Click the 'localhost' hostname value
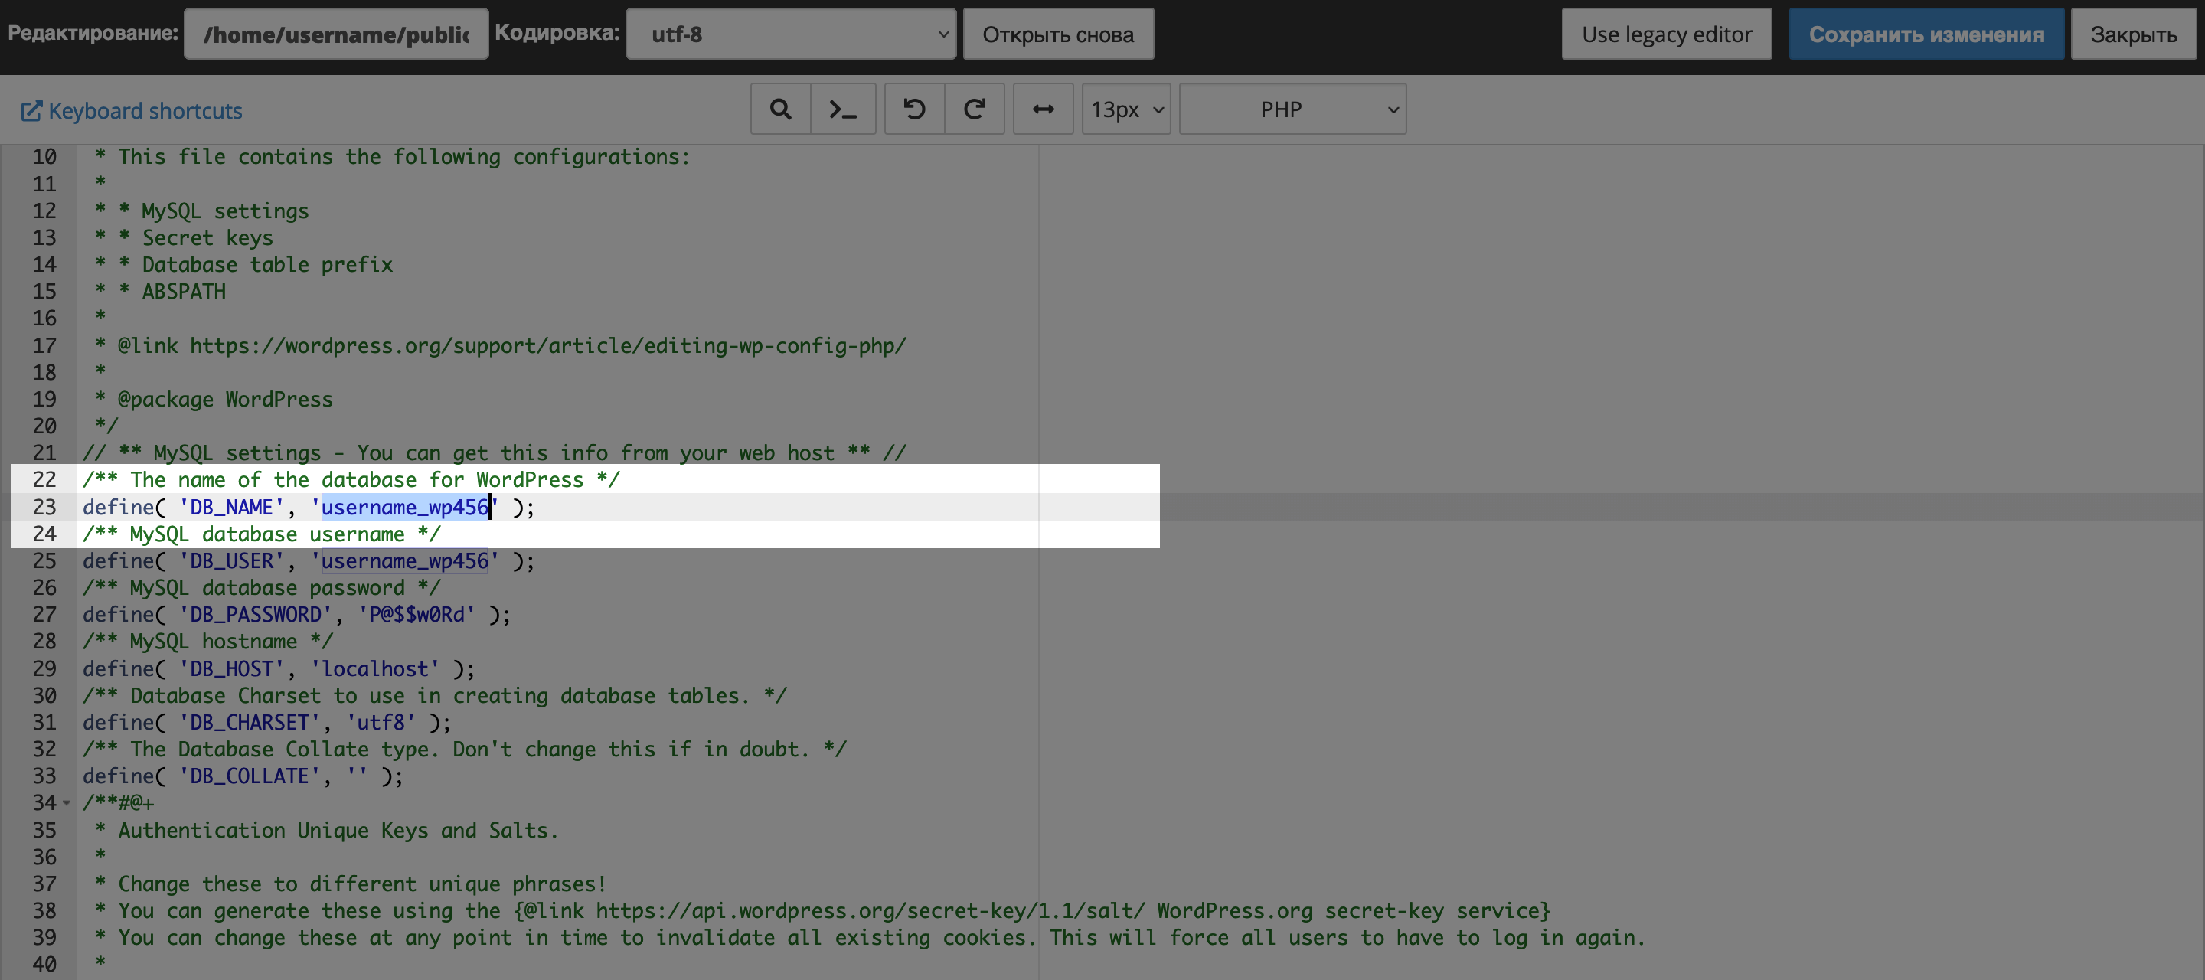This screenshot has width=2205, height=980. (x=375, y=668)
